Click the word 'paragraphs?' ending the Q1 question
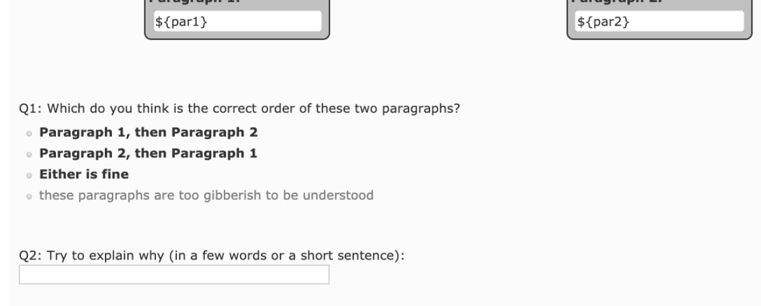The image size is (761, 306). (x=421, y=109)
